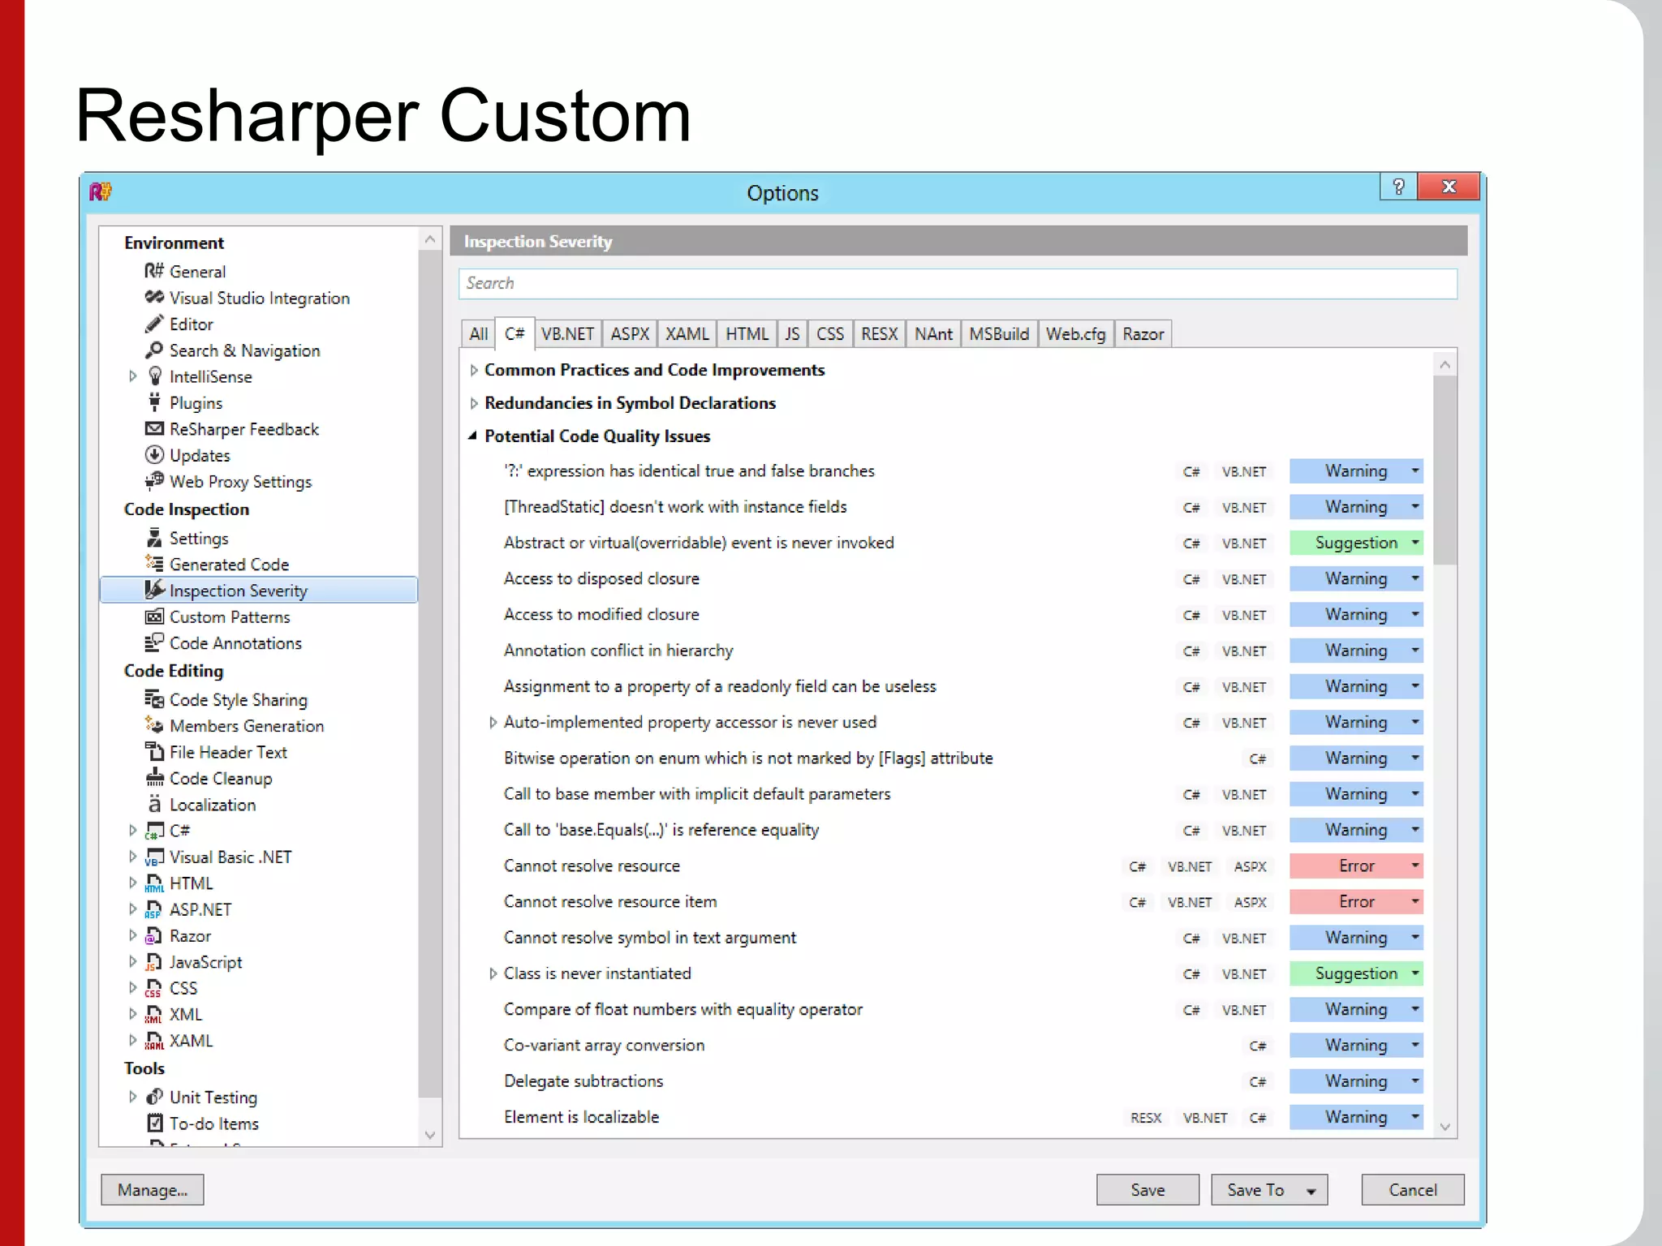This screenshot has width=1662, height=1246.
Task: Expand the Visual Basic .NET node
Action: point(133,857)
